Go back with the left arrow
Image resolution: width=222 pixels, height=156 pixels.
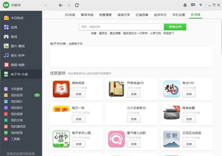[60, 5]
